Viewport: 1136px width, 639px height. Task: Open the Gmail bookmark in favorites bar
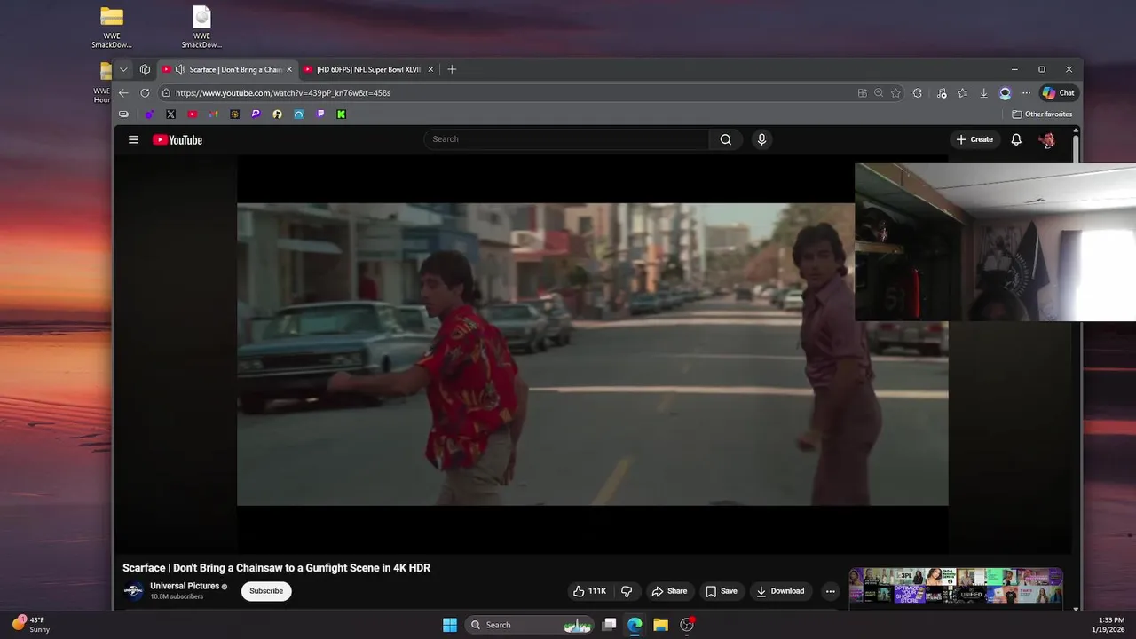pyautogui.click(x=213, y=114)
